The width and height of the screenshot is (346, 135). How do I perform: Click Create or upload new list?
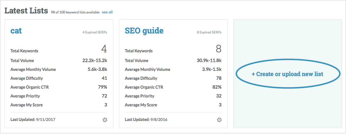[287, 74]
